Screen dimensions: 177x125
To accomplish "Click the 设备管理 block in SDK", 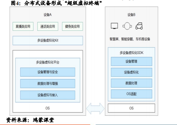I will [x=132, y=61].
